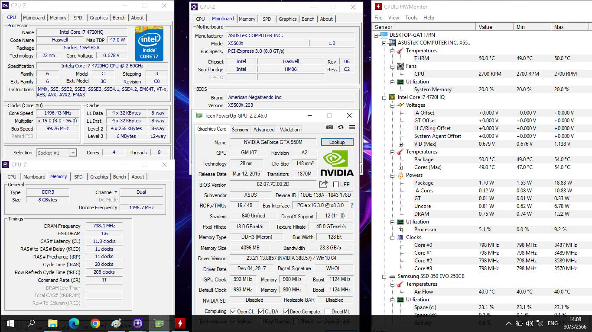592x332 pixels.
Task: Open Google Chrome from taskbar
Action: pos(95,323)
